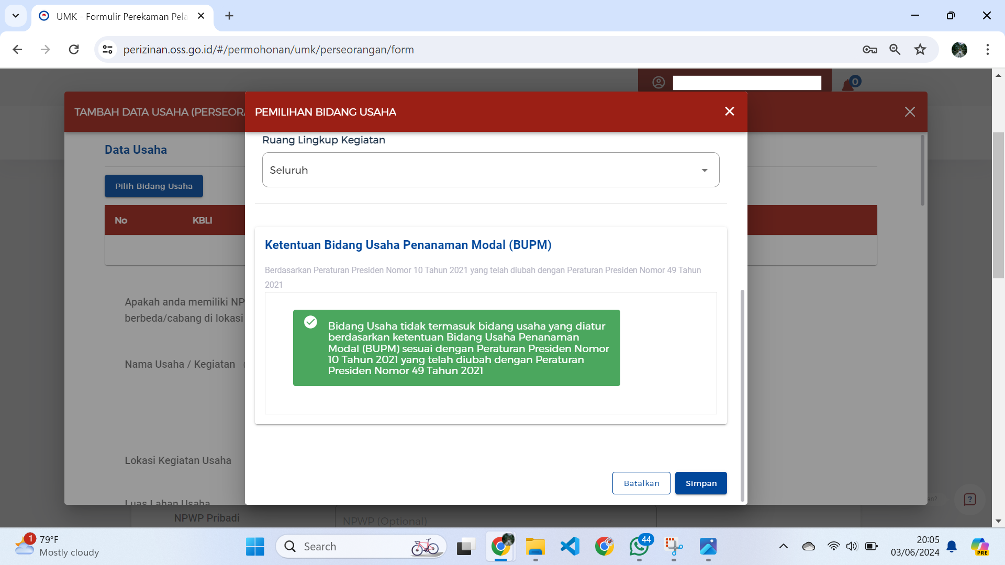Click the No column header
Image resolution: width=1005 pixels, height=565 pixels.
click(x=121, y=220)
